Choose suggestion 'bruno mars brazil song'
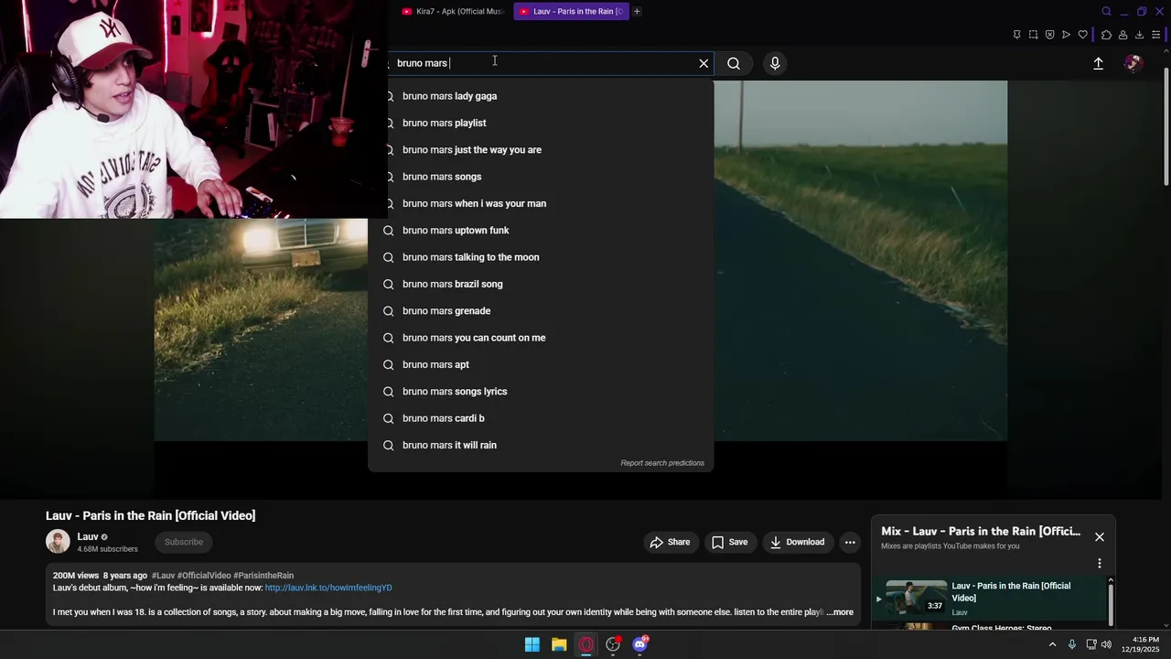The width and height of the screenshot is (1171, 659). [x=541, y=284]
